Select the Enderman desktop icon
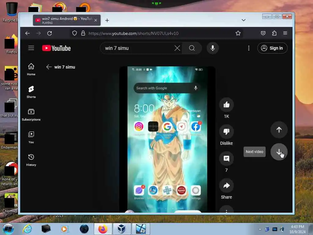The image size is (313, 235). pos(9,140)
